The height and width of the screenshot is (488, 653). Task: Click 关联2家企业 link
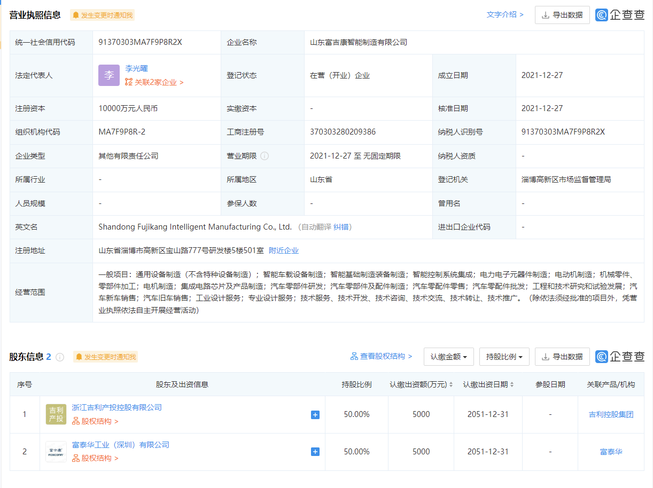154,82
